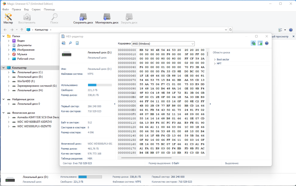Open the Монтировать диск tool
296x186 pixels.
click(107, 19)
